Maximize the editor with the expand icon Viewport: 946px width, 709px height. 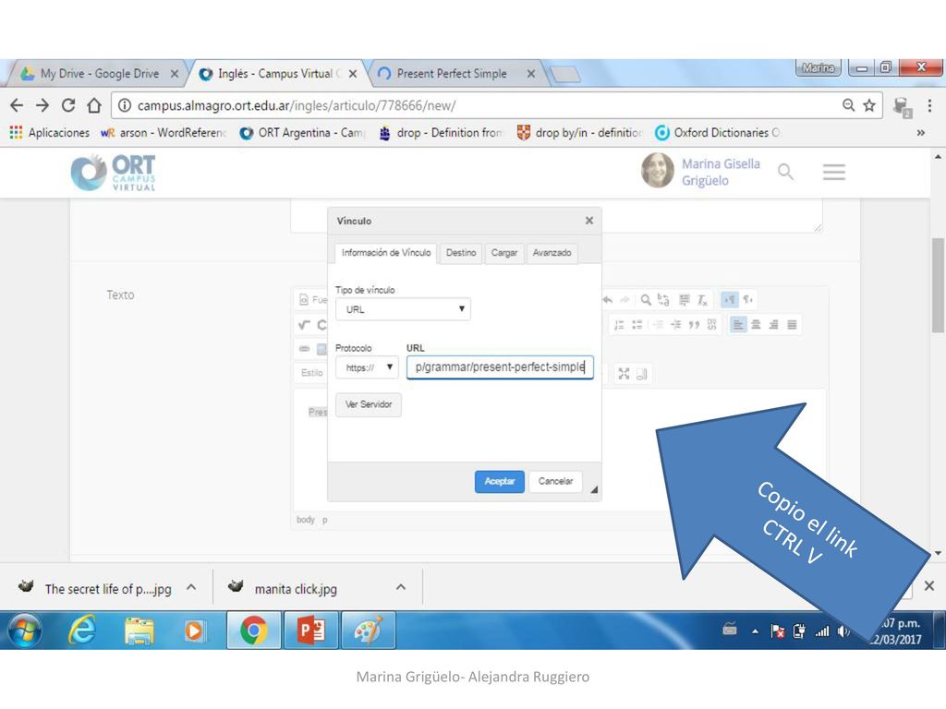click(624, 374)
